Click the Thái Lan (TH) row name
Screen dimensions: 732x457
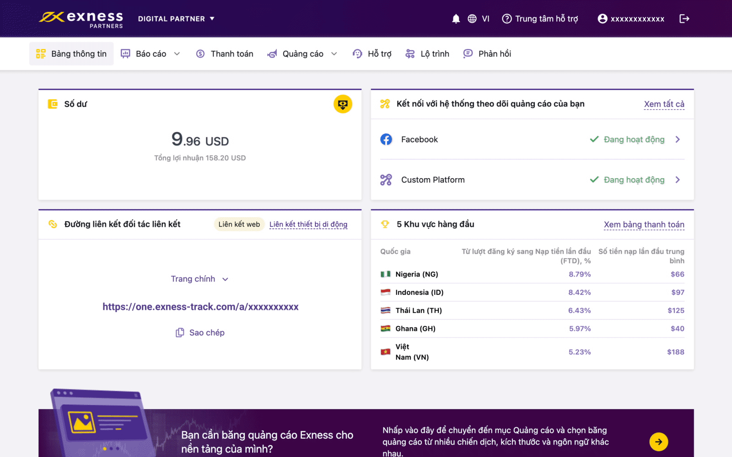(x=419, y=310)
